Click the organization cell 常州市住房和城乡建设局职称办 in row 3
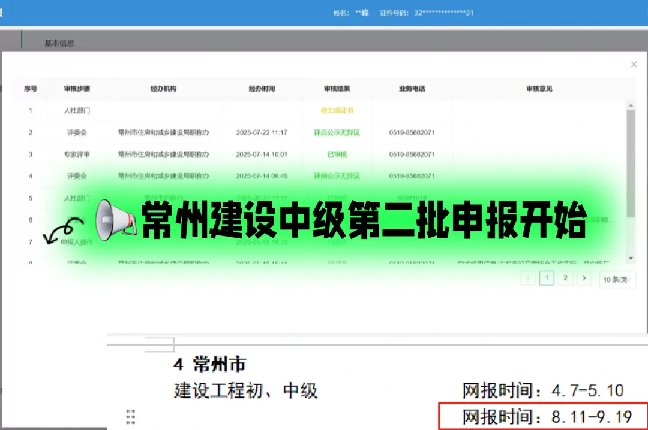The image size is (648, 430). tap(163, 155)
